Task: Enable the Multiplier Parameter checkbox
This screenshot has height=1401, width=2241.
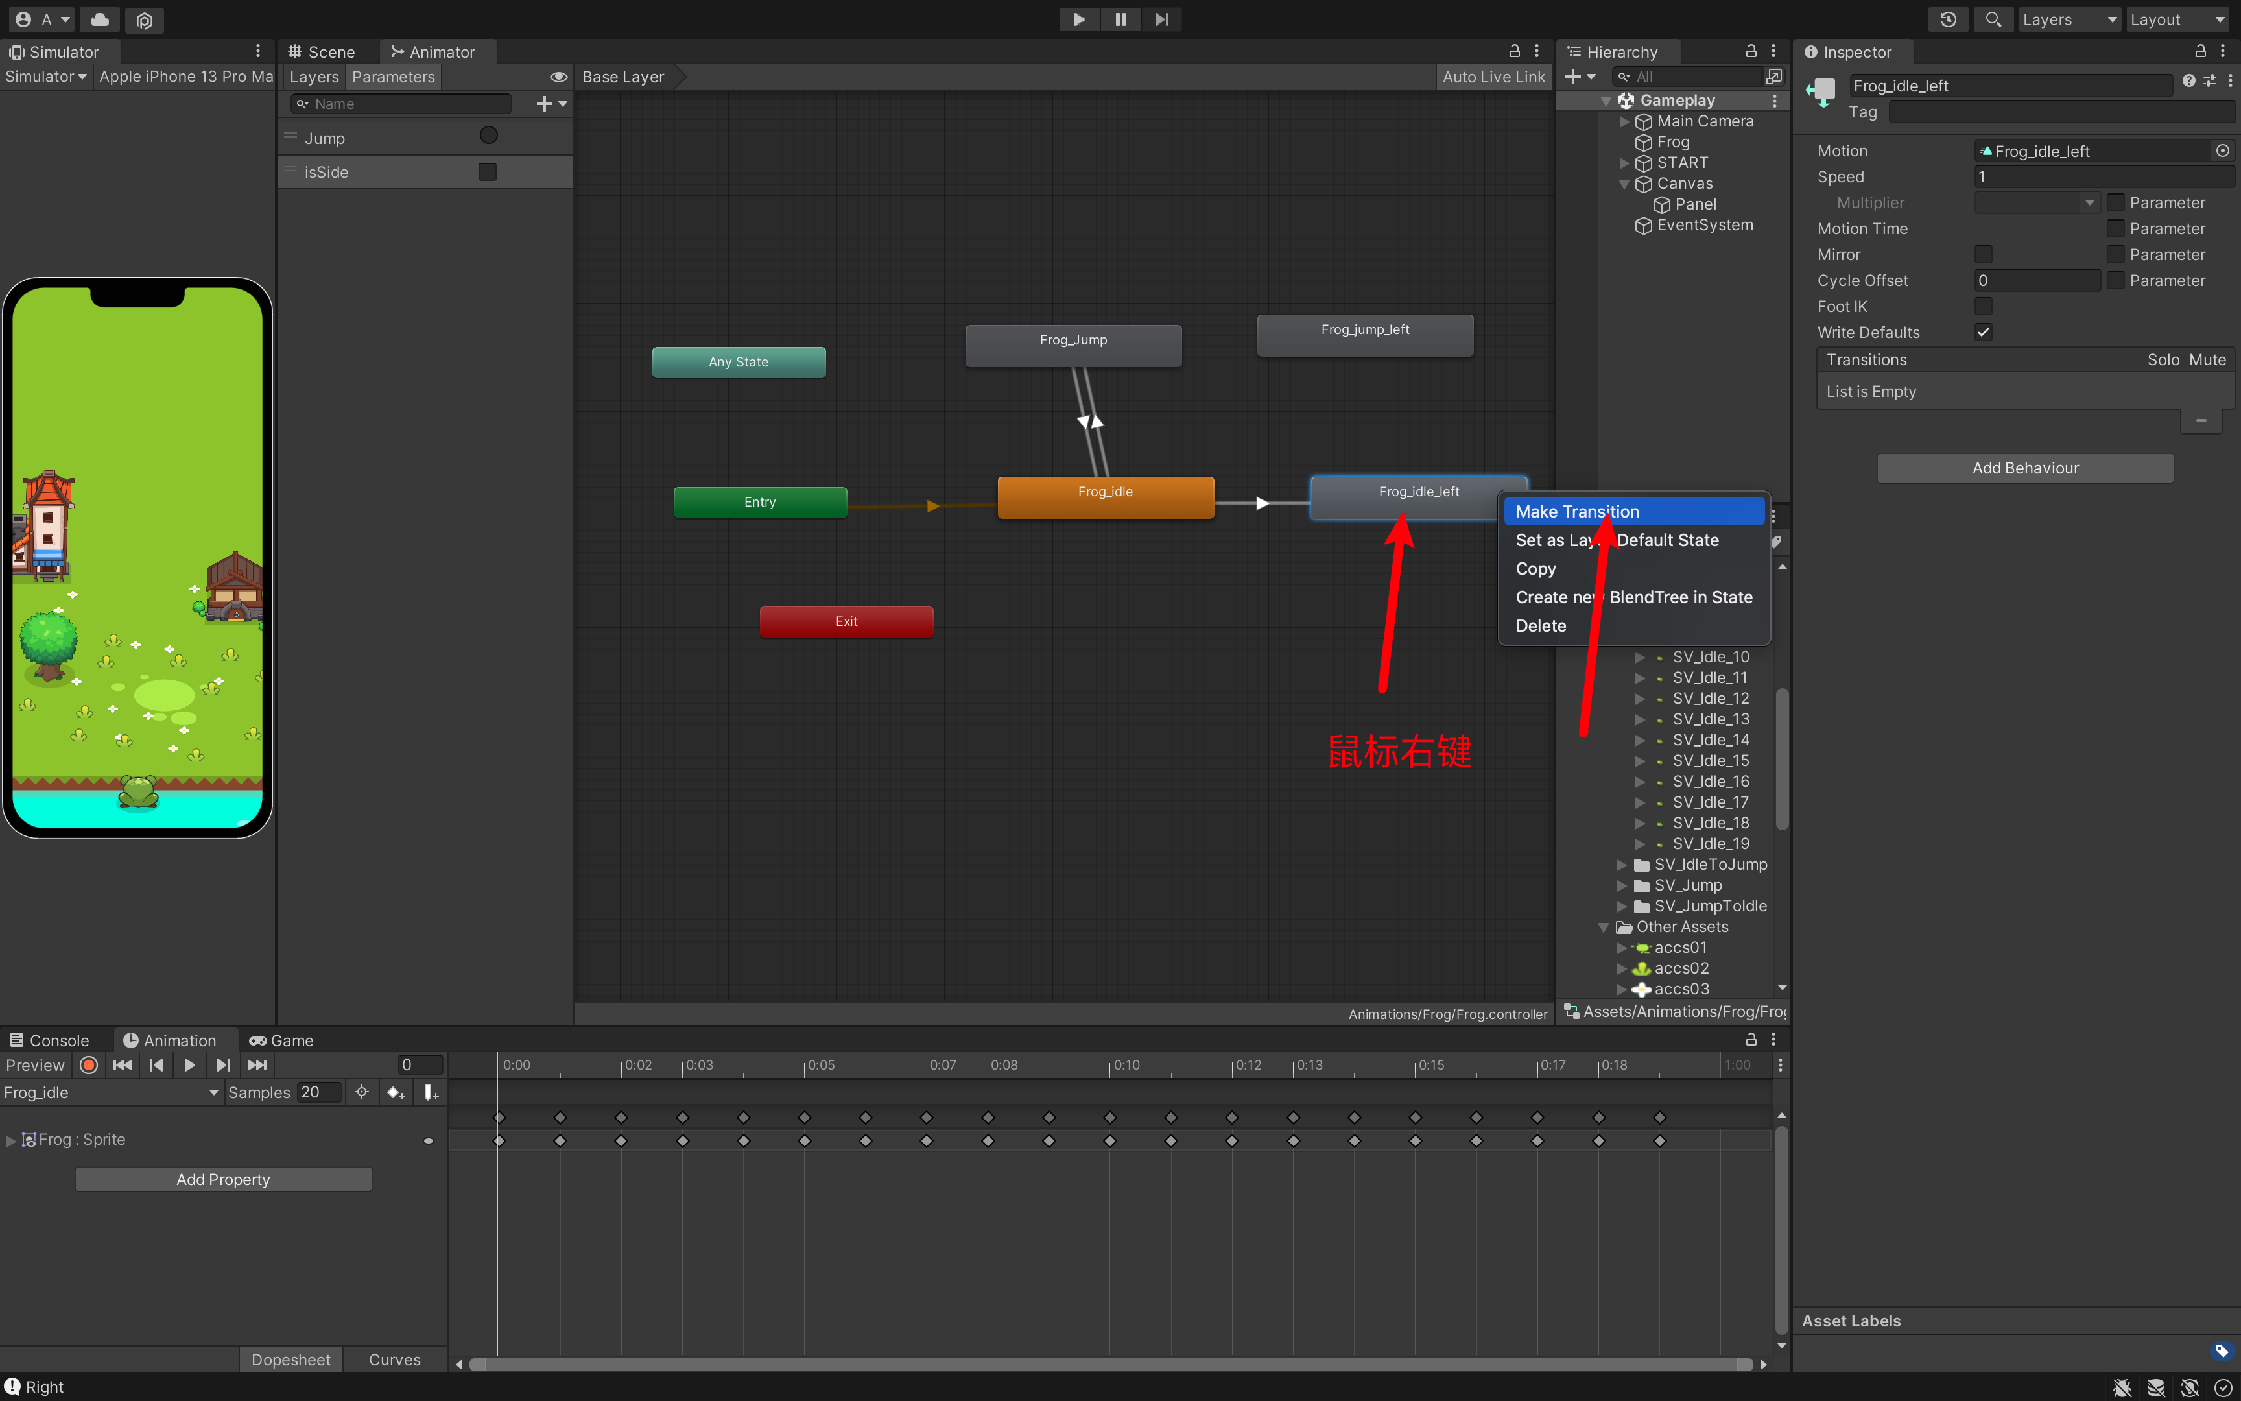Action: pyautogui.click(x=2116, y=202)
